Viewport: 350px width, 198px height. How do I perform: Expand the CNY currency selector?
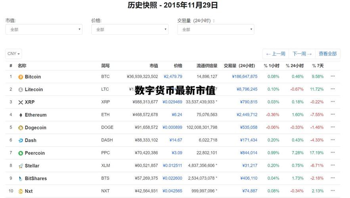pos(13,54)
